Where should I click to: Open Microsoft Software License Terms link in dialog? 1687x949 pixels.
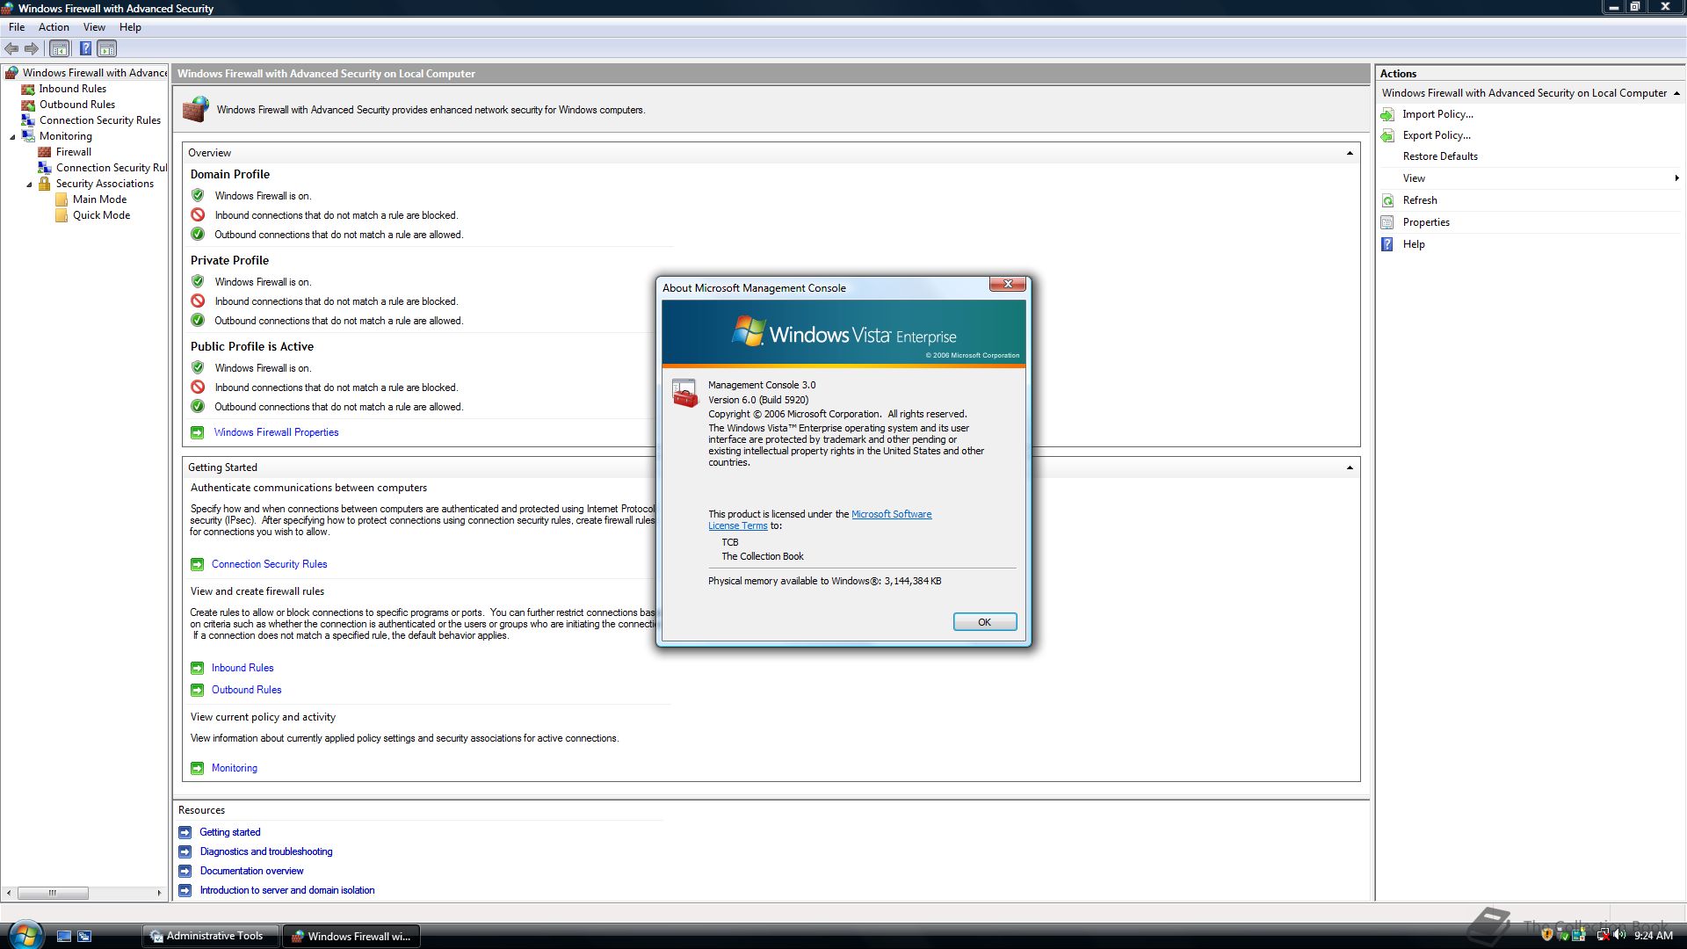tap(891, 514)
